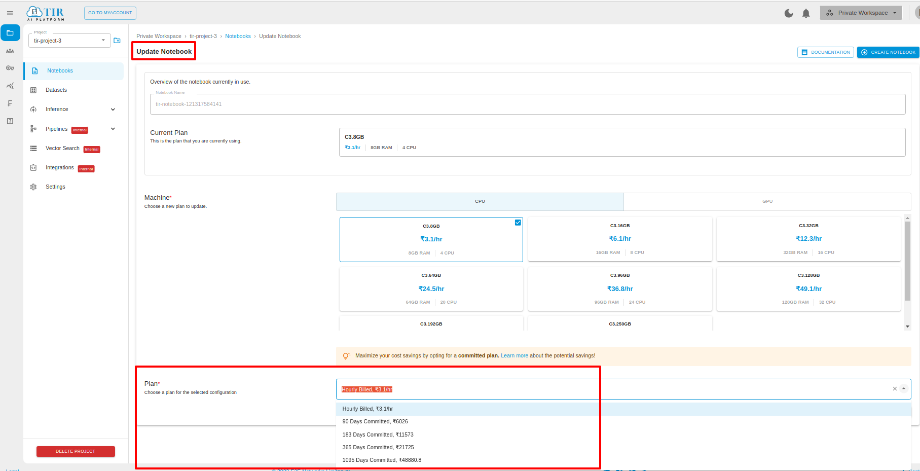This screenshot has height=471, width=920.
Task: Choose 365 Days Committed ₹21725 option
Action: pos(623,447)
